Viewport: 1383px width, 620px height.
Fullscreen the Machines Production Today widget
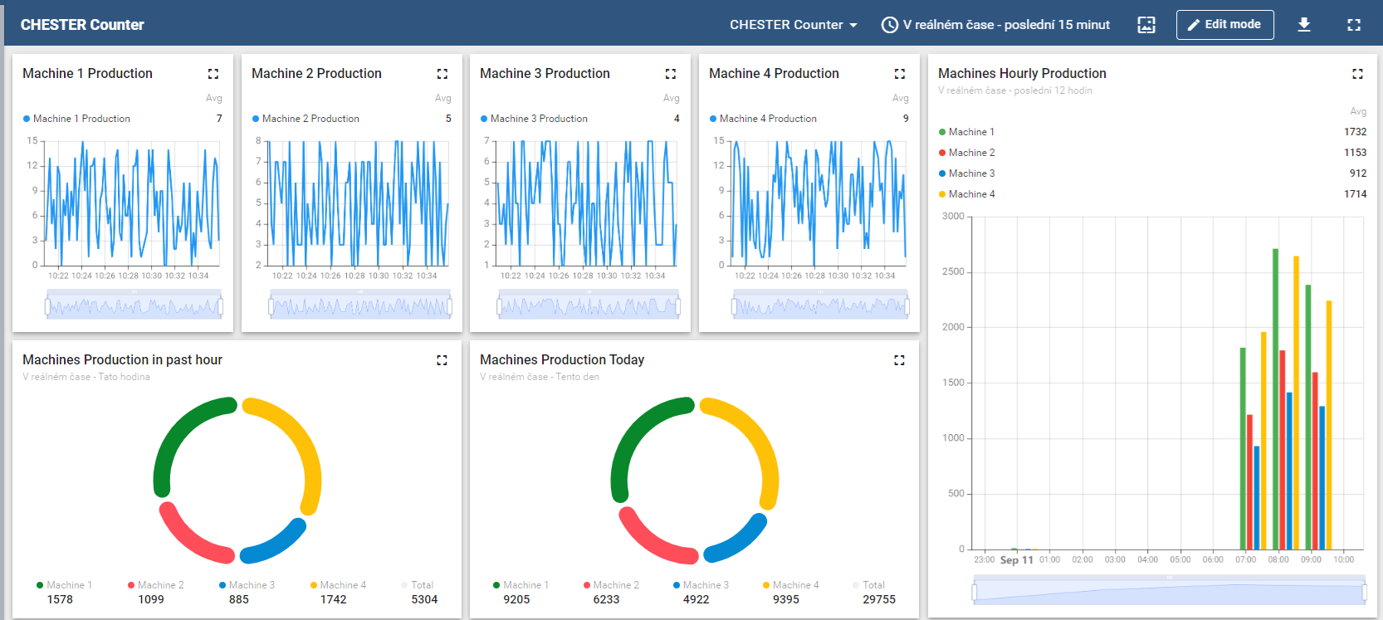click(x=899, y=360)
